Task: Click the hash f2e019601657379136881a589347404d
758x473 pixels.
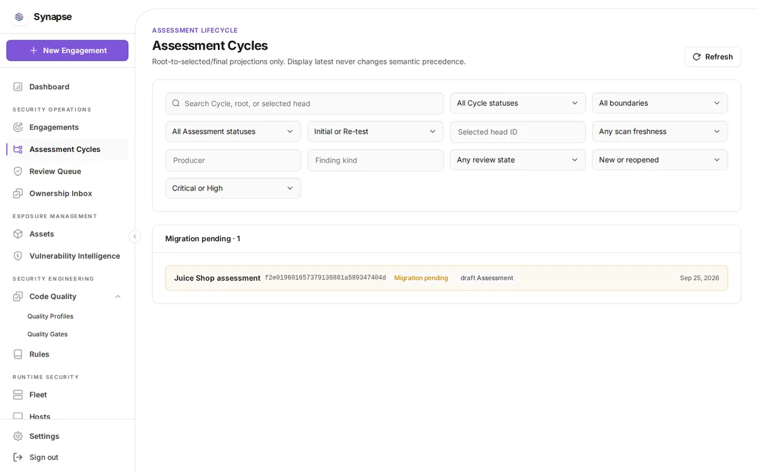Action: click(325, 278)
